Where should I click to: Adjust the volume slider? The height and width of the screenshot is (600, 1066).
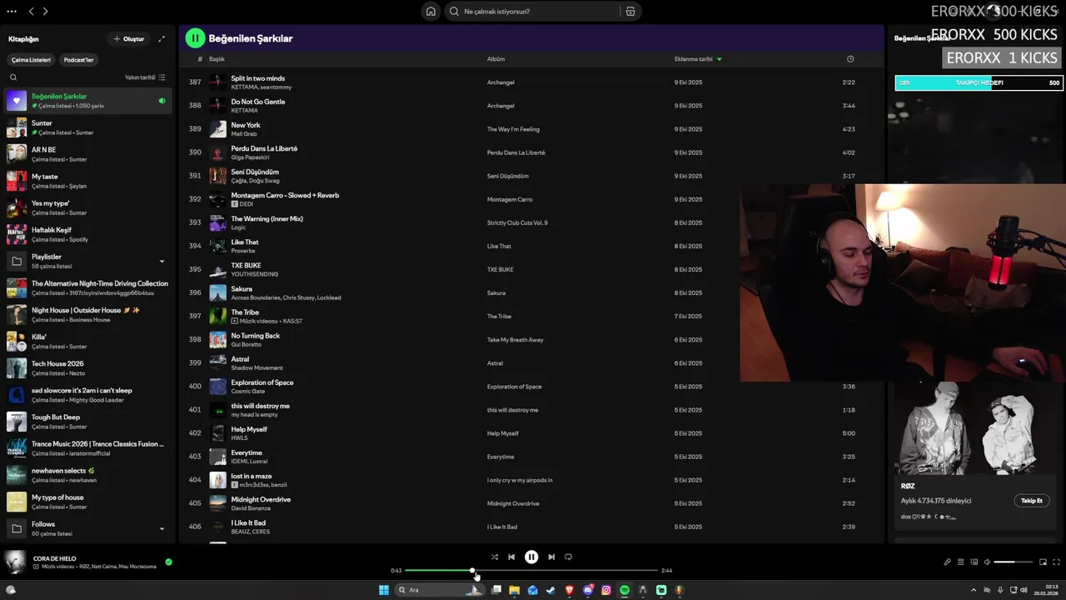[x=1012, y=562]
